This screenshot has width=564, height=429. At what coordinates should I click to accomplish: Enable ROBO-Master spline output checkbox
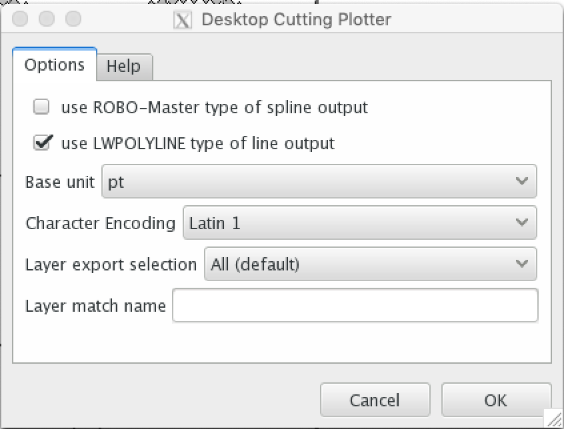pos(41,107)
